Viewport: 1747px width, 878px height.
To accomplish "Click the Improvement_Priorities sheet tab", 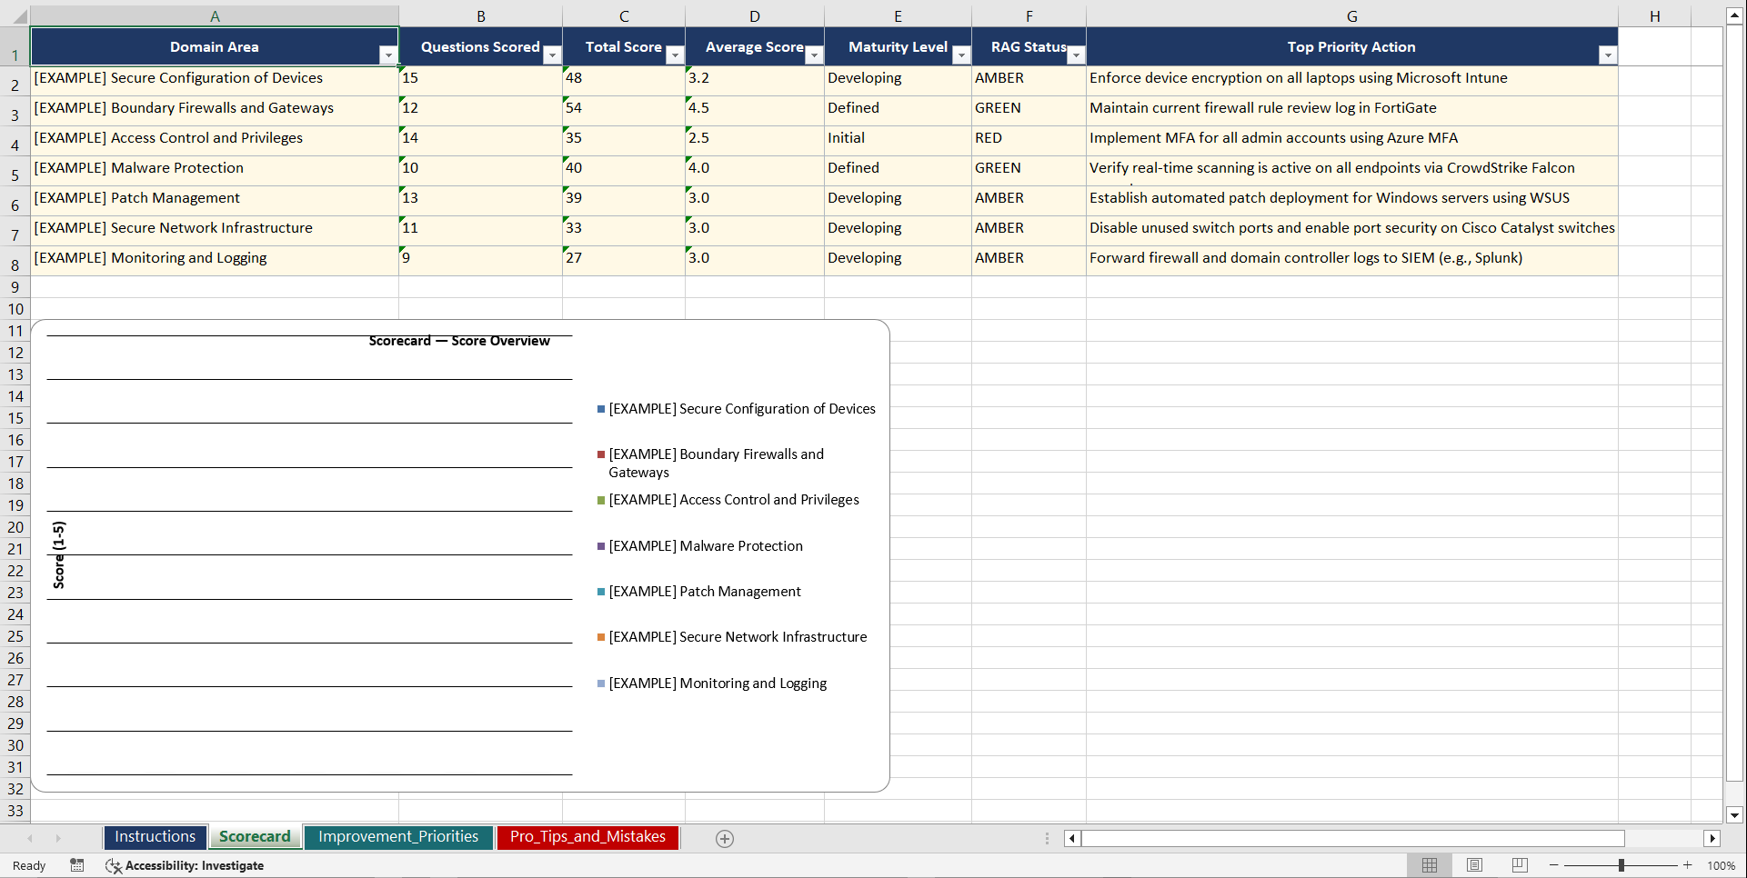I will [x=398, y=836].
